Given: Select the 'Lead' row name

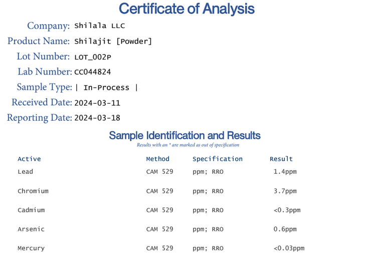Looking at the screenshot, I should (x=25, y=171).
